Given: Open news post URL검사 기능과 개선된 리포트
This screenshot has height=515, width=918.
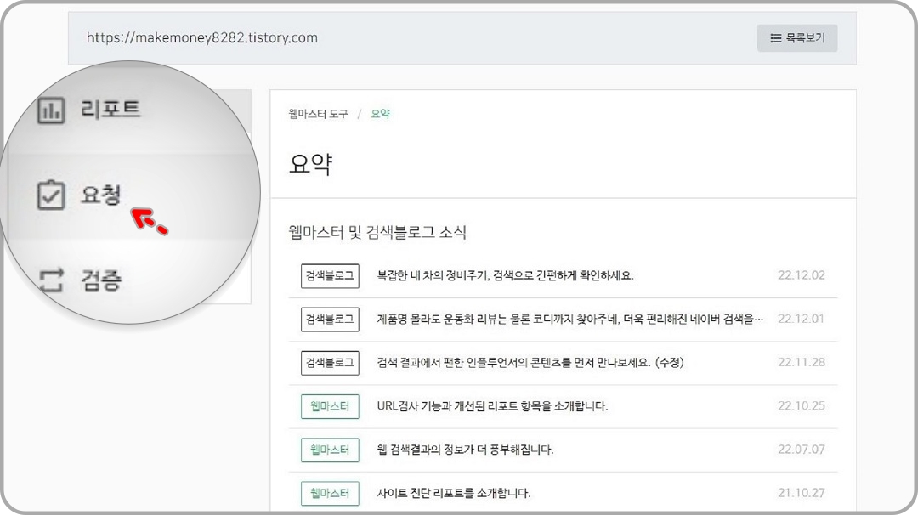Looking at the screenshot, I should coord(492,405).
